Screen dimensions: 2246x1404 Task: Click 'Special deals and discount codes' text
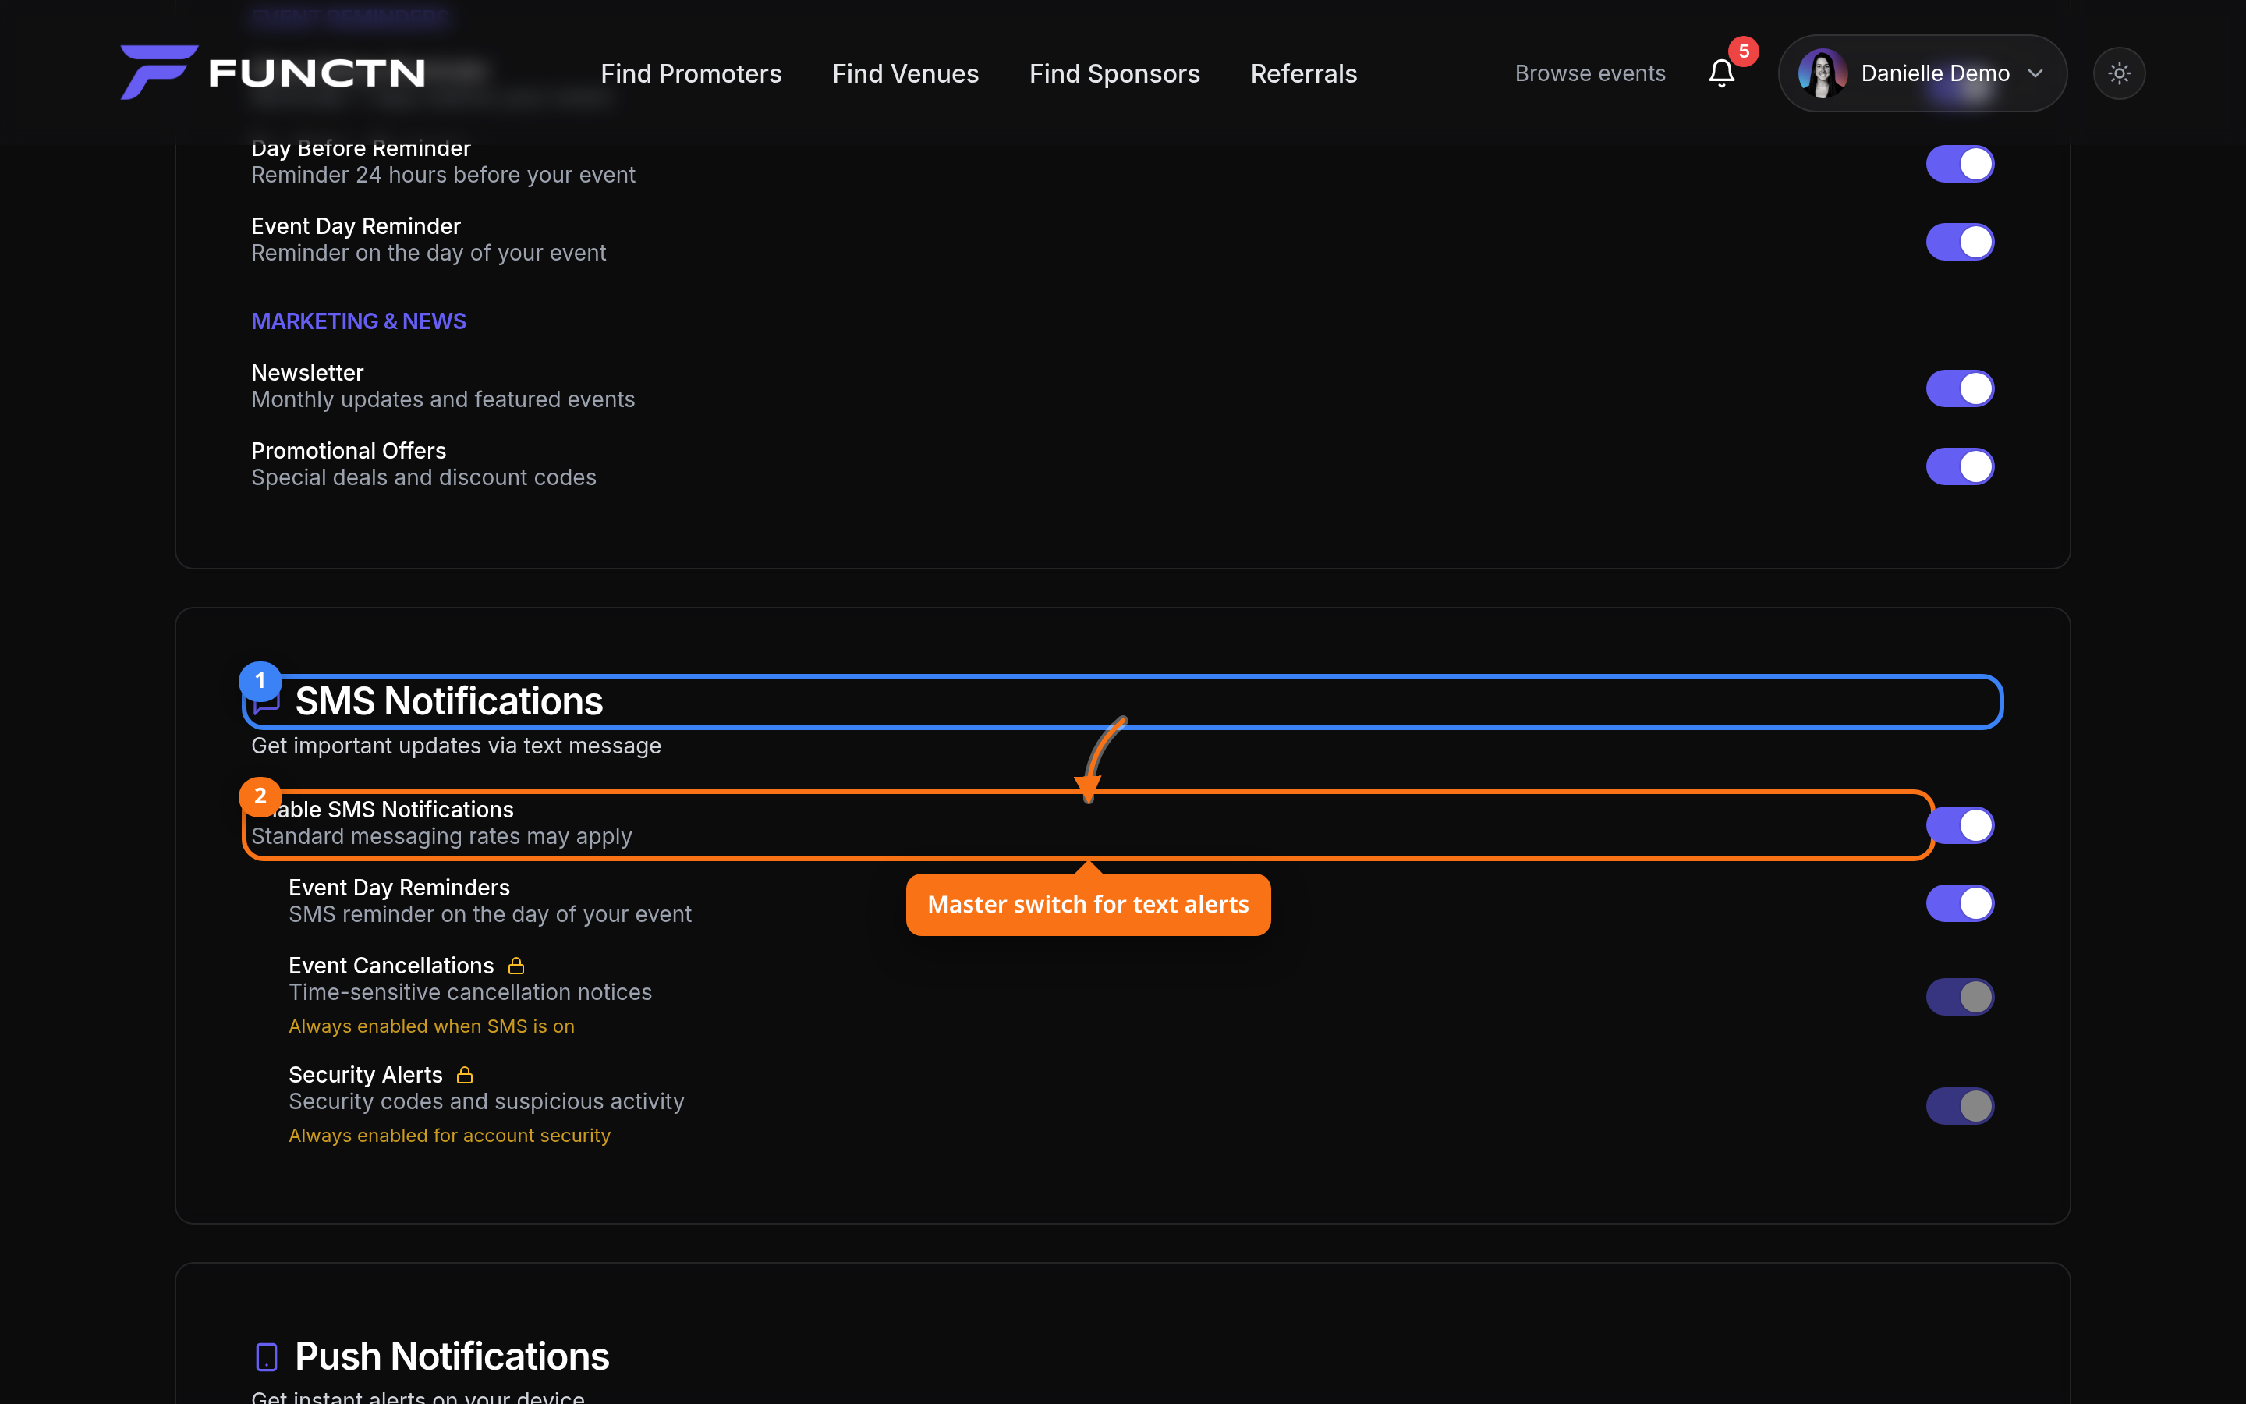tap(423, 477)
